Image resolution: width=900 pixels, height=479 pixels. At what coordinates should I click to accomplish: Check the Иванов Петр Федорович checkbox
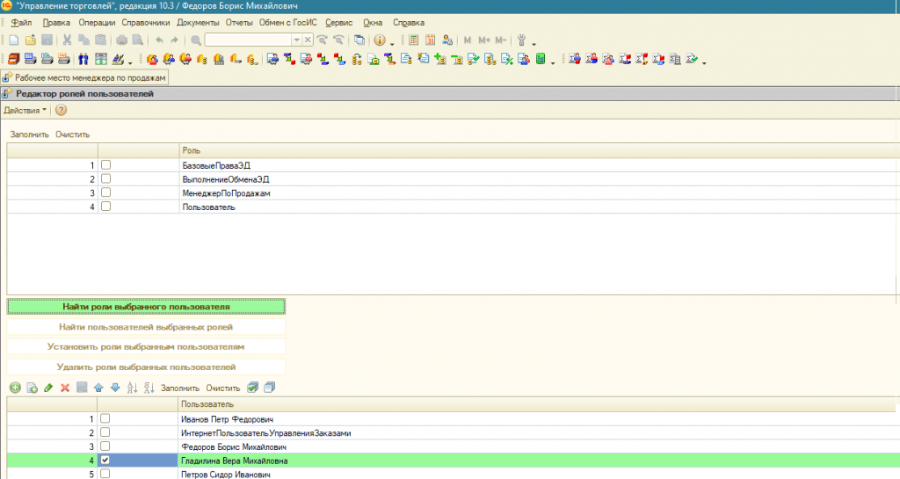pyautogui.click(x=106, y=419)
